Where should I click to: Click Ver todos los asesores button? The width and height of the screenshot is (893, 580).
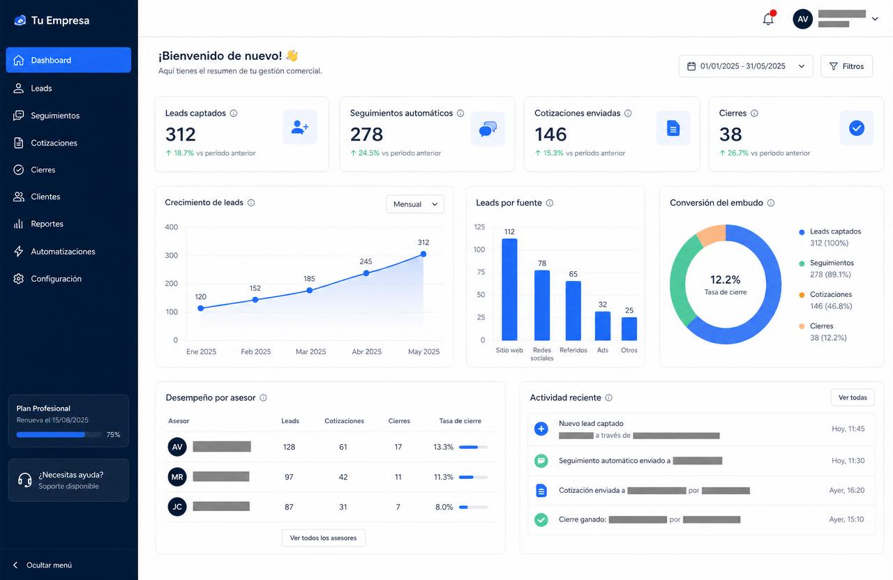coord(323,537)
